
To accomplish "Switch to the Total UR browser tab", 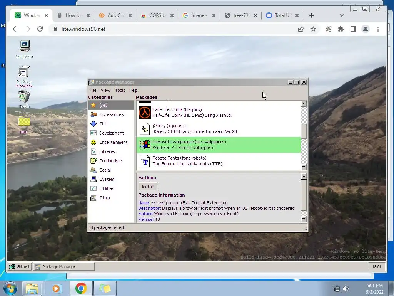I will pos(282,15).
